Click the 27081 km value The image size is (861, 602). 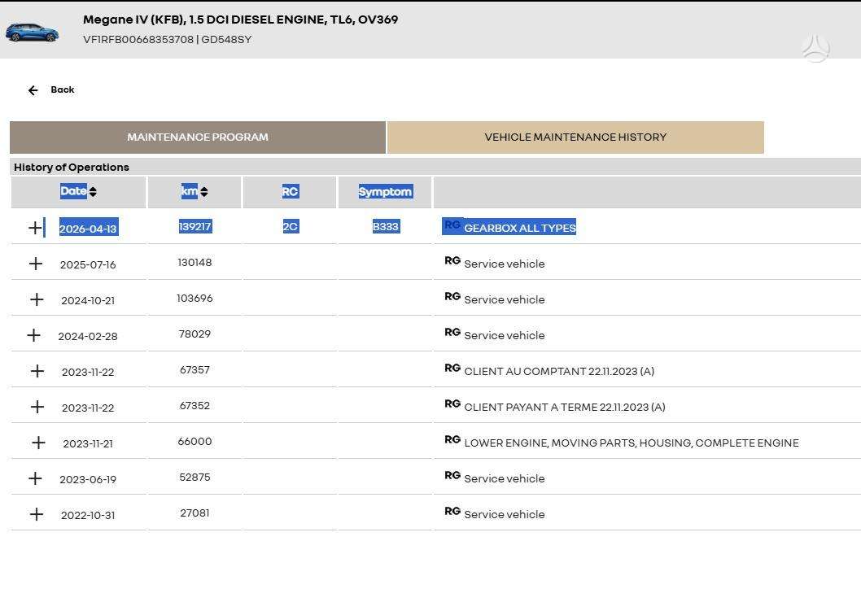click(x=195, y=513)
